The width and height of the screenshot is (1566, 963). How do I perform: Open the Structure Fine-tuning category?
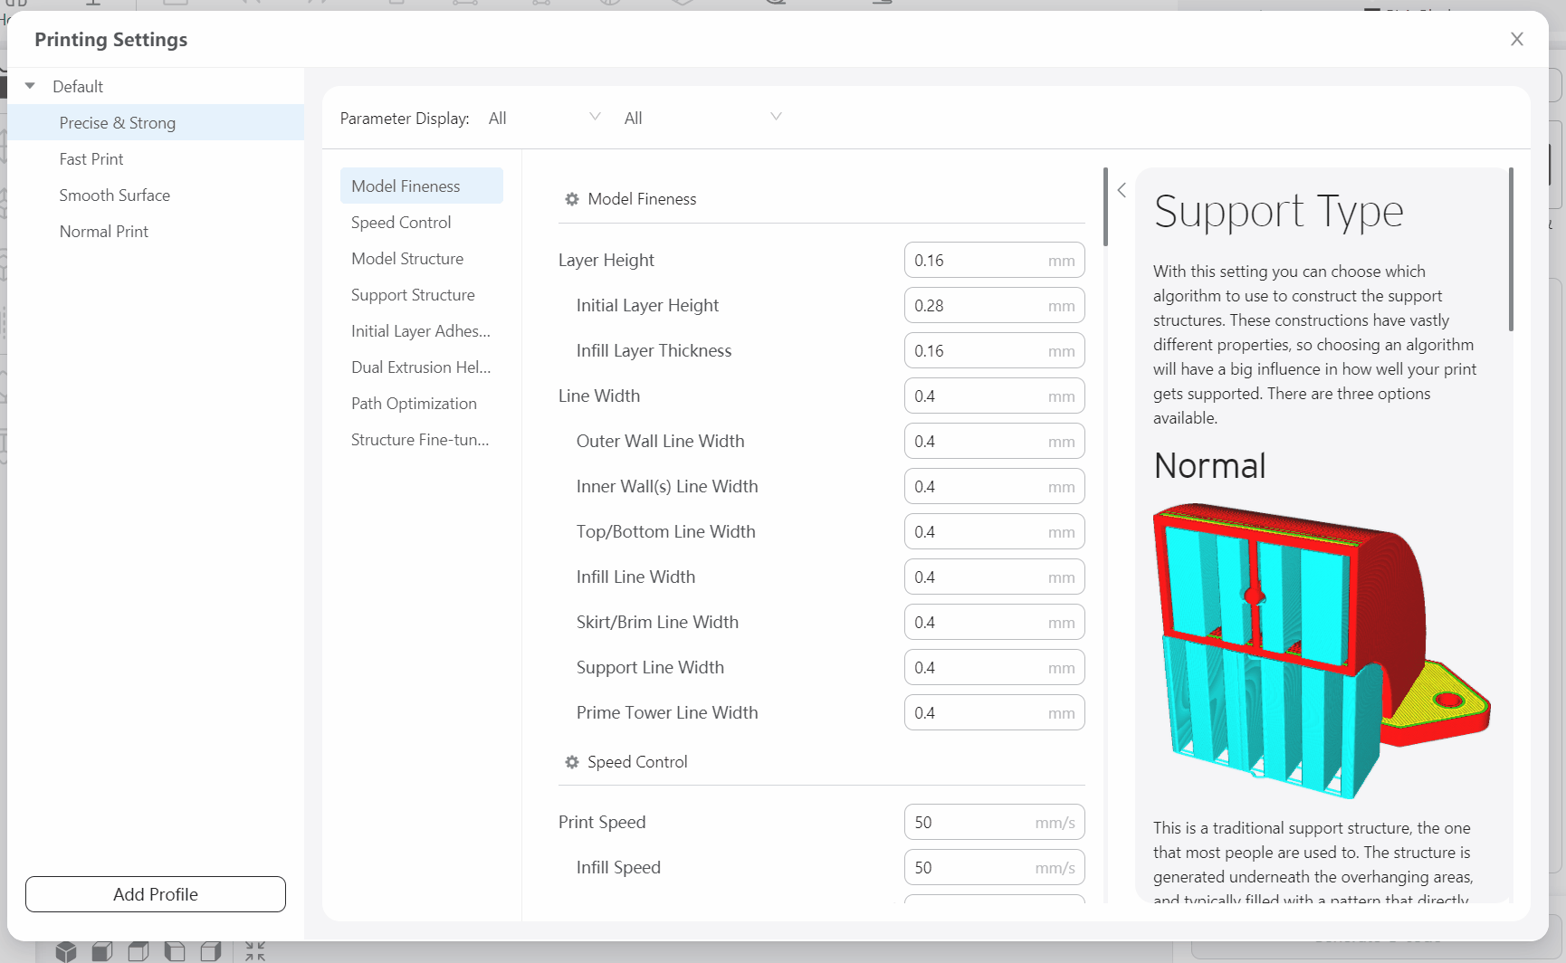pyautogui.click(x=422, y=439)
